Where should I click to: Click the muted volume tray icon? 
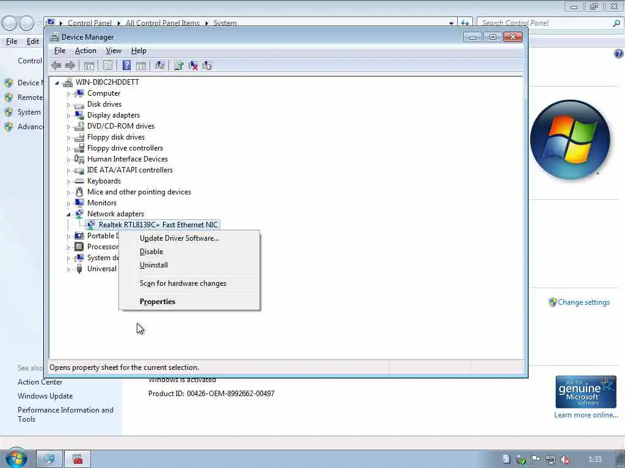pyautogui.click(x=565, y=460)
